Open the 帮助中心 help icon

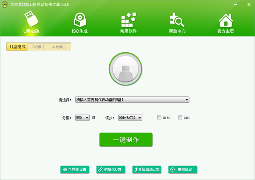tap(177, 20)
